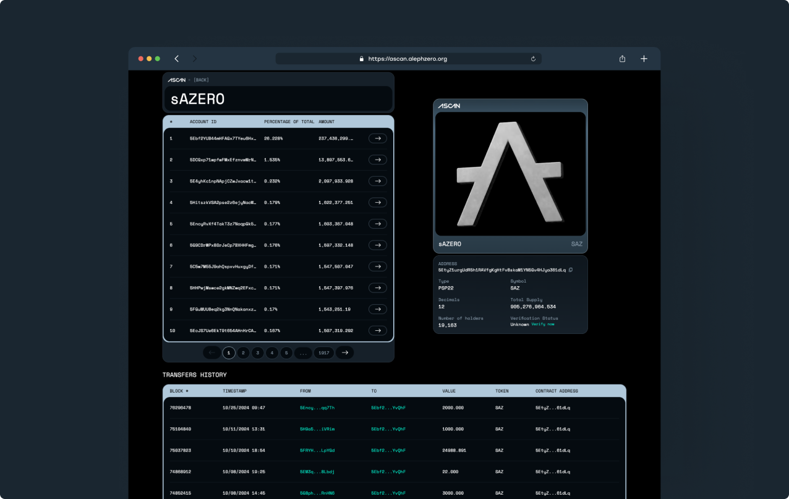Click the BLOCK # column header
Viewport: 789px width, 499px height.
pos(179,391)
